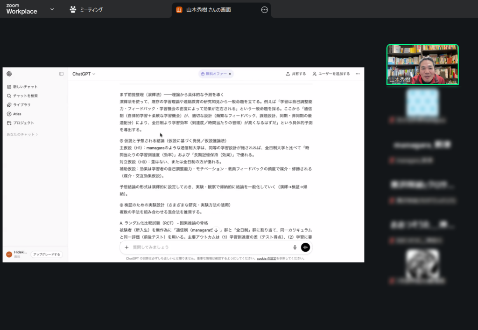Click チャットを検索 search icon
478x330 pixels.
[9, 96]
